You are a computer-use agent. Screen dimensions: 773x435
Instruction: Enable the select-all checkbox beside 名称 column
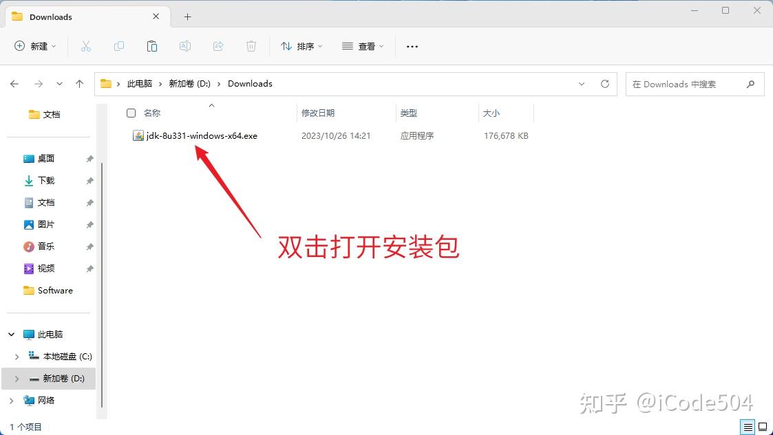(130, 113)
